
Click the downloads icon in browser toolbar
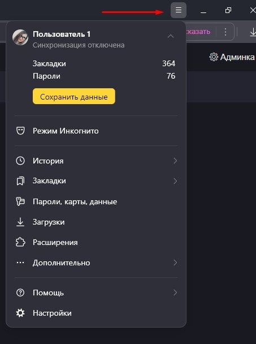253,32
